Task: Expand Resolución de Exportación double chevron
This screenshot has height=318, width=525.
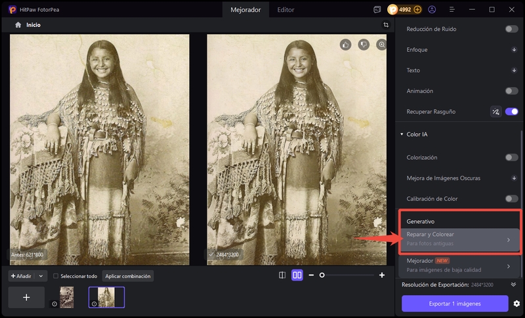Action: pyautogui.click(x=513, y=285)
